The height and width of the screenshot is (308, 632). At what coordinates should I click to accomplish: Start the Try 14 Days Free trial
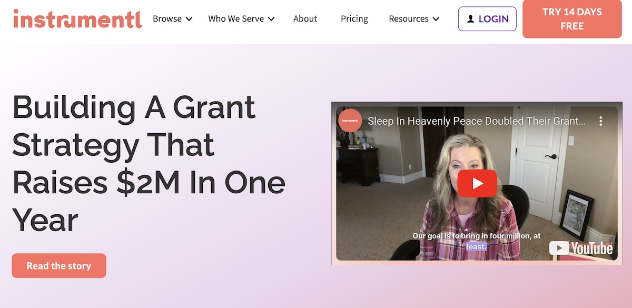[x=572, y=19]
